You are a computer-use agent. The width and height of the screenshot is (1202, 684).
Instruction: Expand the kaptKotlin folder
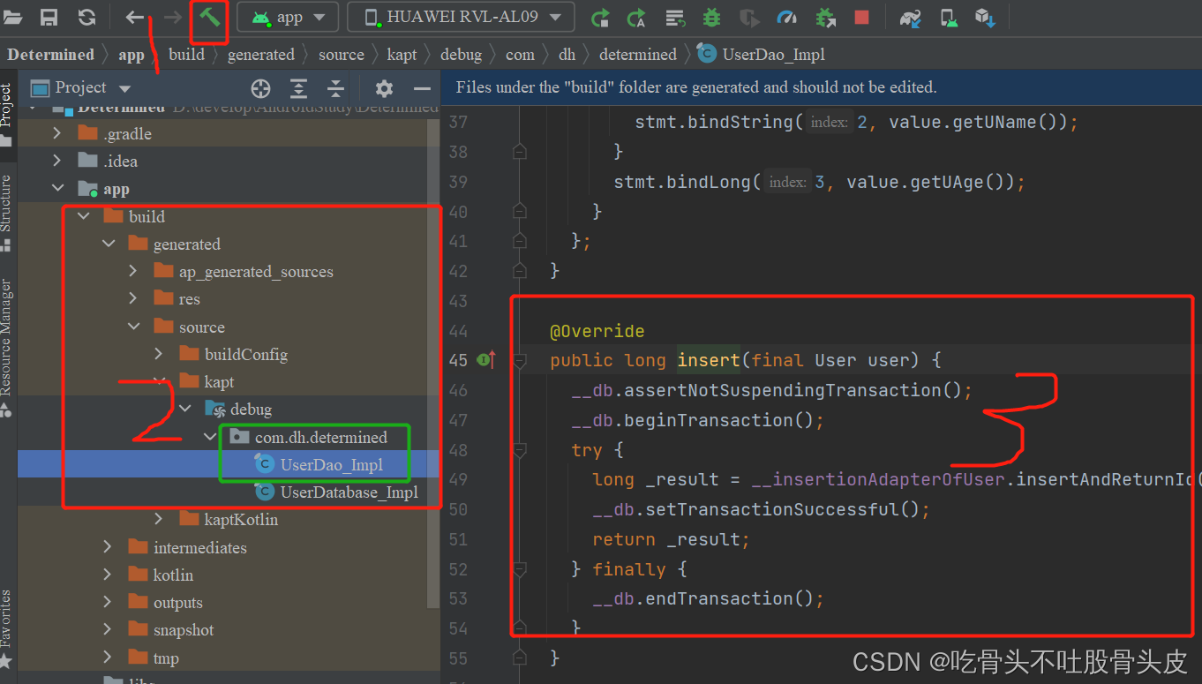(x=159, y=520)
